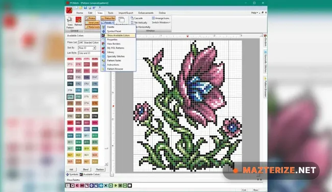This screenshot has width=332, height=192.
Task: Open the Specialty Stitches side panel tab
Action: click(x=265, y=62)
